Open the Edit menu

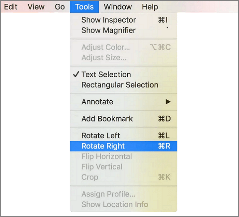[x=11, y=7]
